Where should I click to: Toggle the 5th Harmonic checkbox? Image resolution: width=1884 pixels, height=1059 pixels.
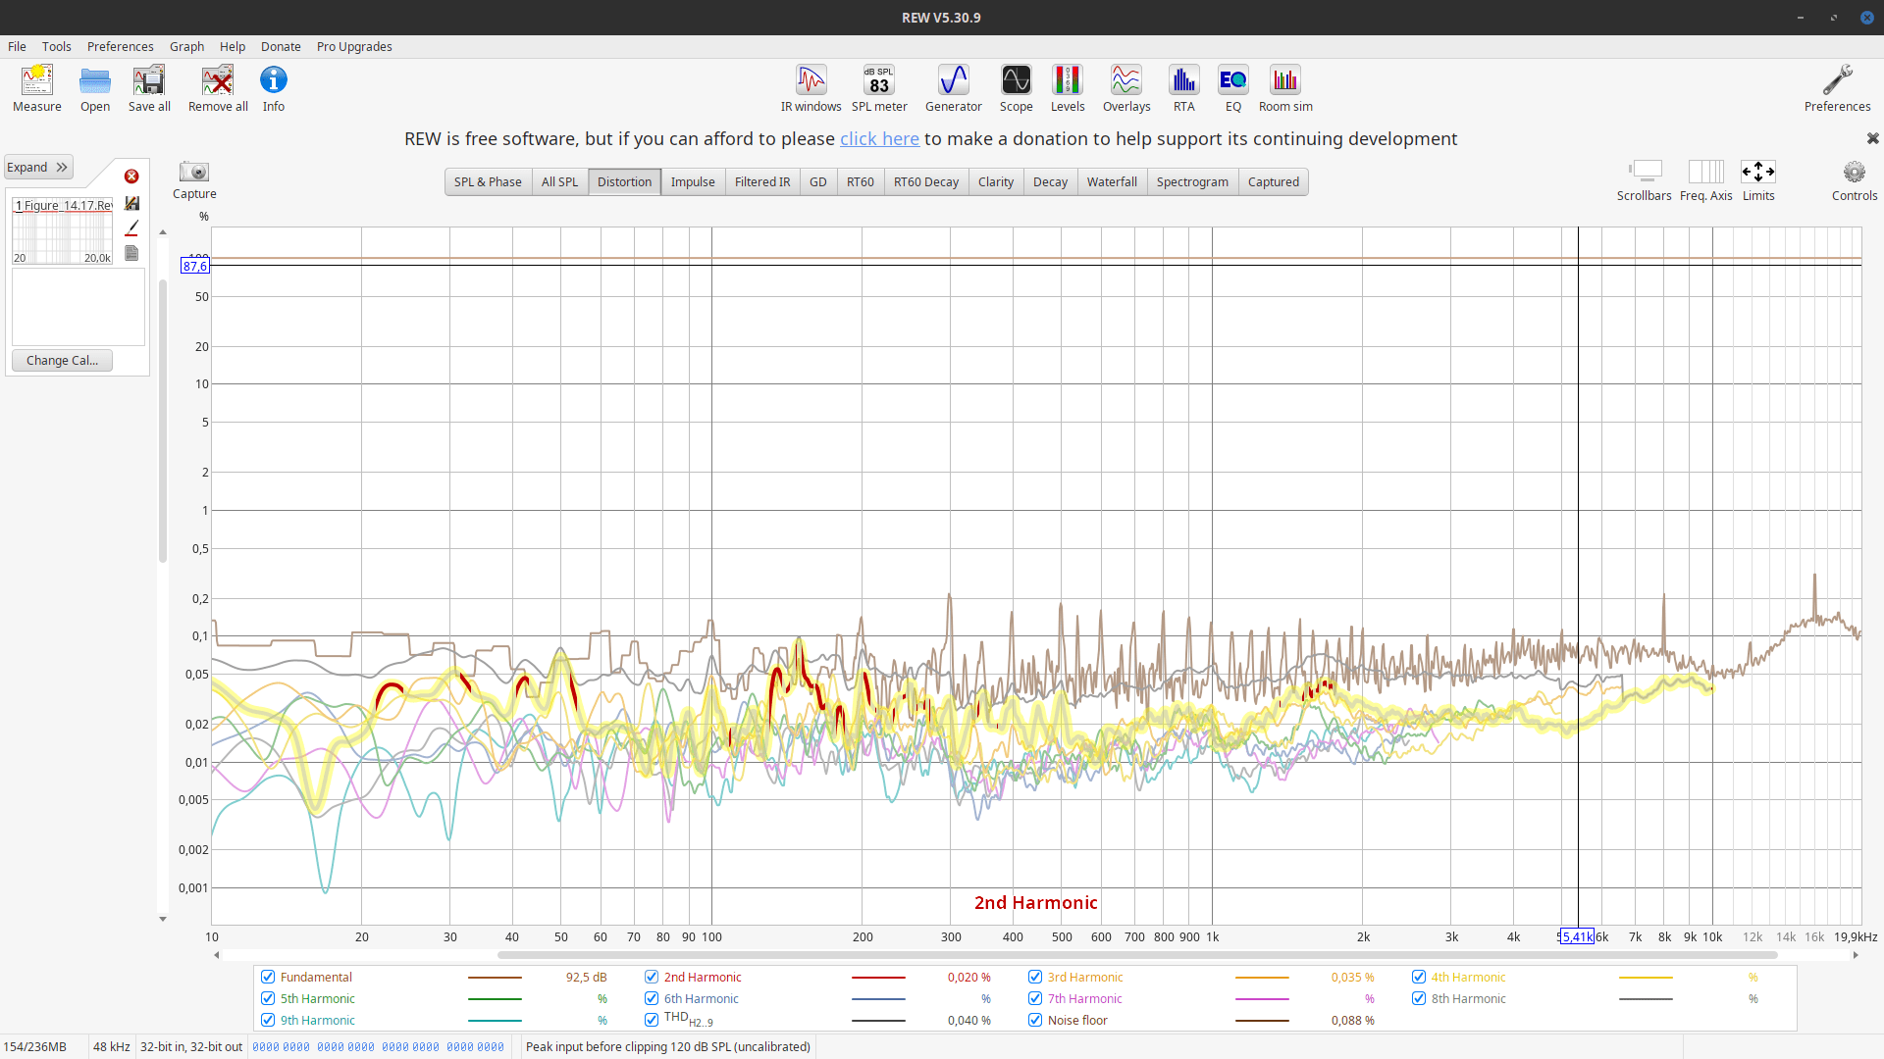point(268,998)
